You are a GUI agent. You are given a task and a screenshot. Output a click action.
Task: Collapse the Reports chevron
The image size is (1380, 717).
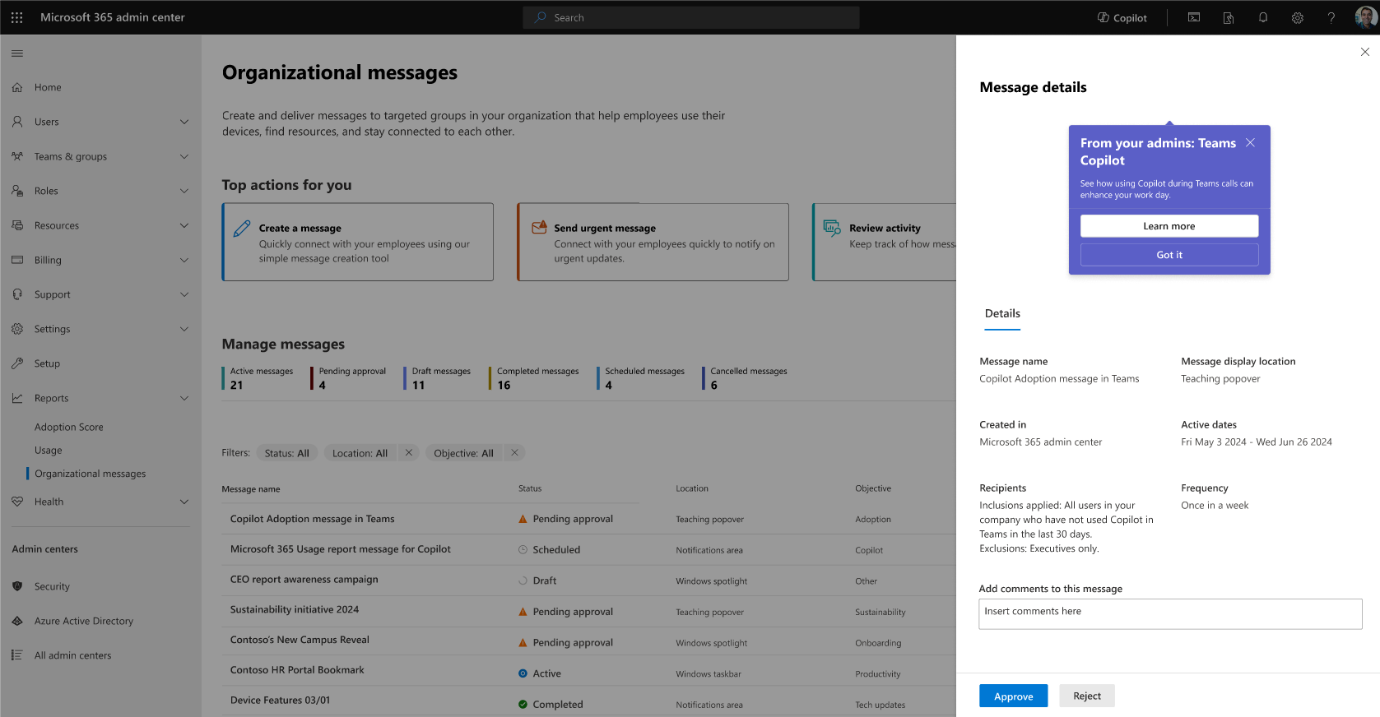click(184, 398)
